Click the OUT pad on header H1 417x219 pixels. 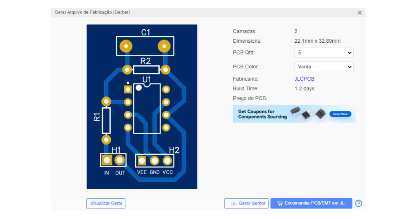tap(119, 160)
